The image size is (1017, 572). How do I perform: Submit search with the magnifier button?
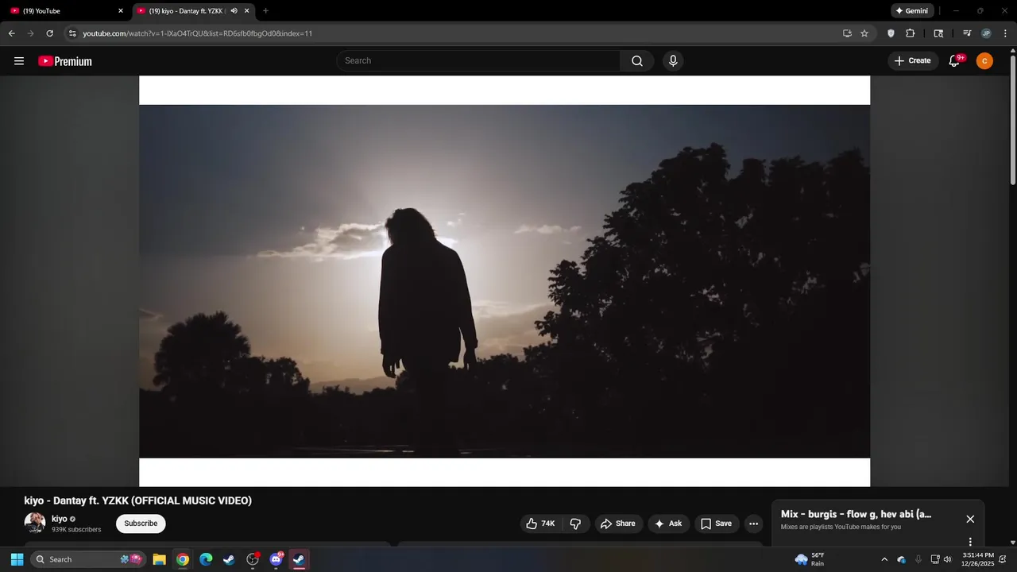coord(637,61)
